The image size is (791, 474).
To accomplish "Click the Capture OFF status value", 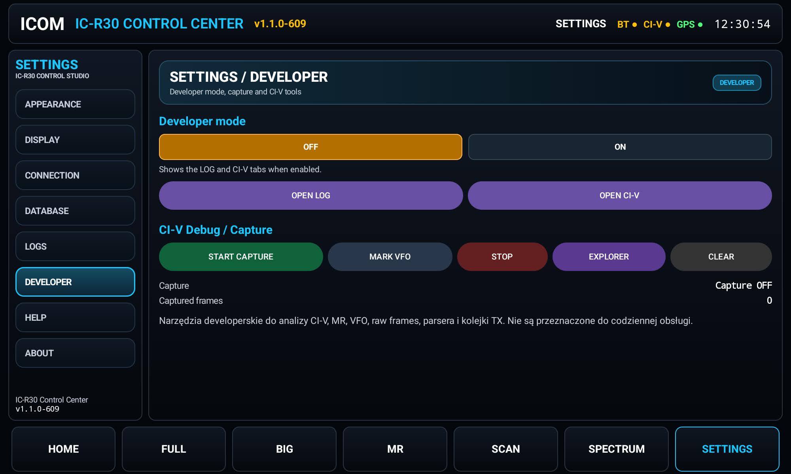I will click(744, 285).
